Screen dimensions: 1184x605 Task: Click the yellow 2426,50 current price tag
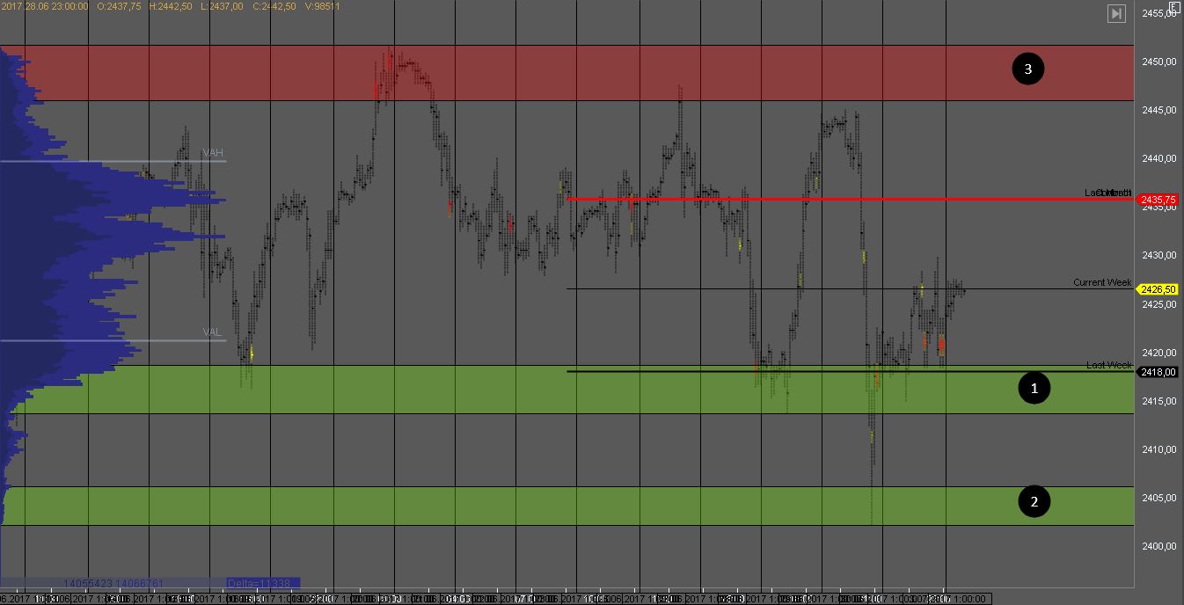(1158, 289)
